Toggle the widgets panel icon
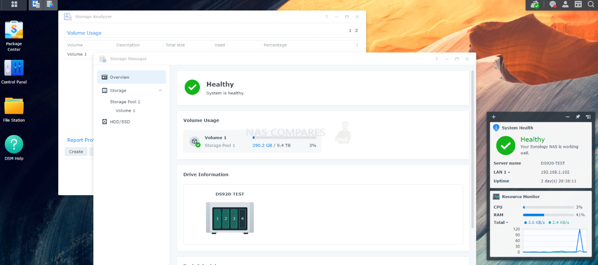This screenshot has width=598, height=265. tap(578, 4)
